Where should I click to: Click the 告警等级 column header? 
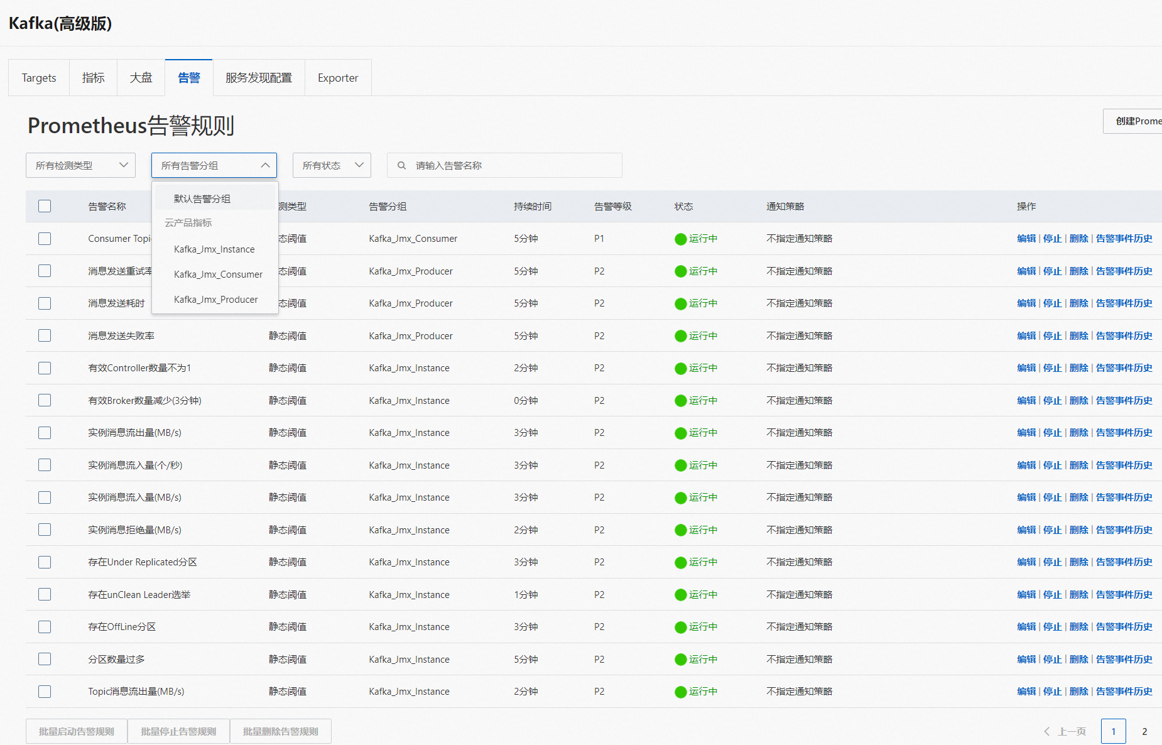click(x=613, y=207)
